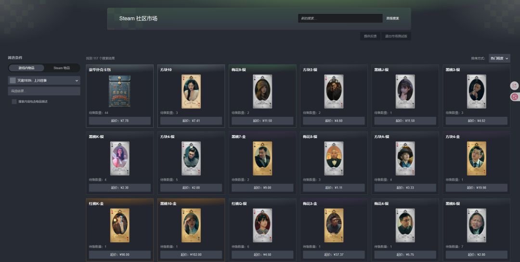Switch filter to Steam 物品
Screen dimensions: 520x262
click(62, 68)
